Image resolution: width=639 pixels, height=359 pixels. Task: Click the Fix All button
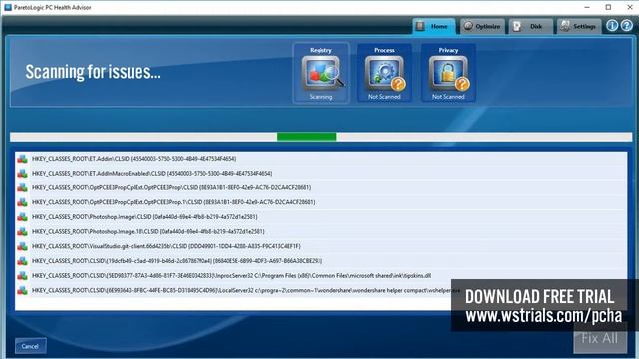(600, 338)
